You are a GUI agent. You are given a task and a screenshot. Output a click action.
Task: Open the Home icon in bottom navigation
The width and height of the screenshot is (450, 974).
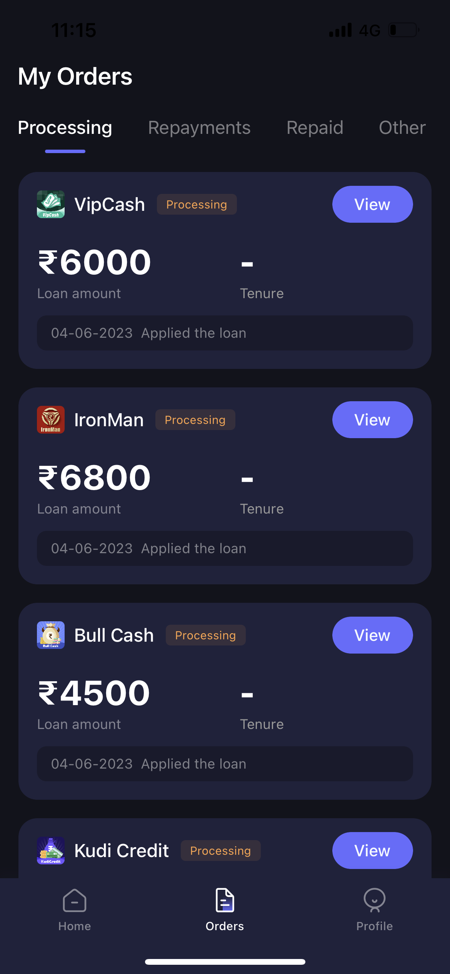[x=75, y=901]
